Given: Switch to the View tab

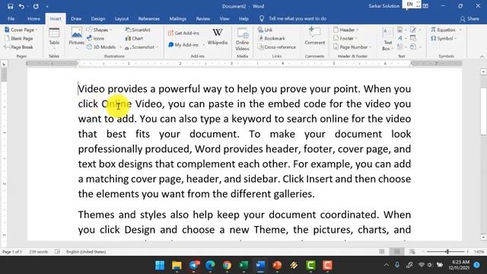Looking at the screenshot, I should [224, 18].
